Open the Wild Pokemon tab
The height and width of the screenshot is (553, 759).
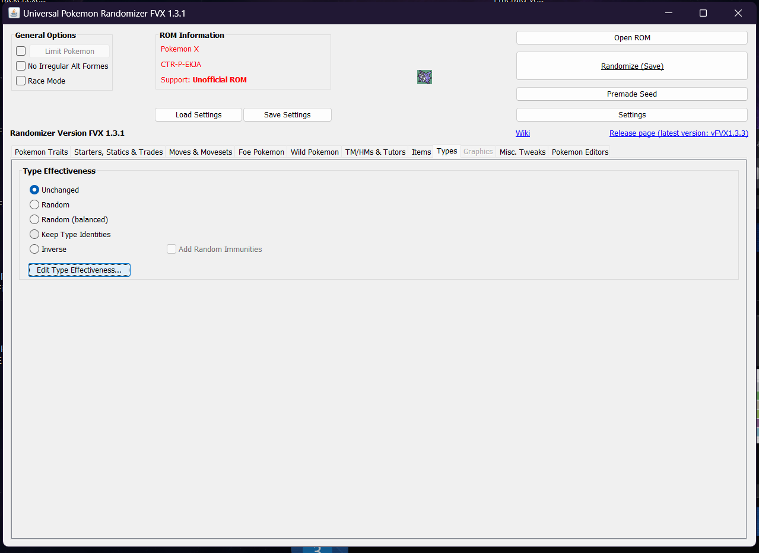[315, 152]
